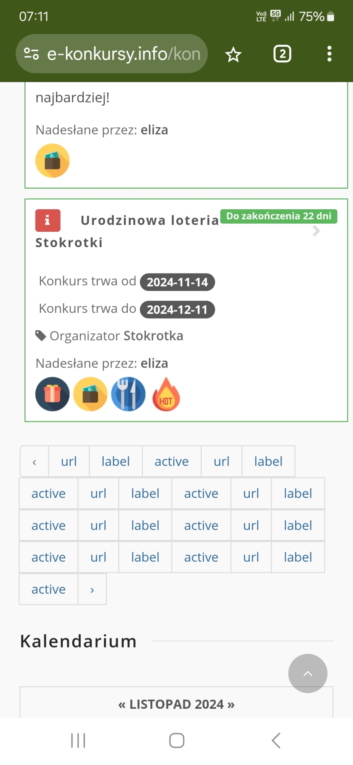Tap the site settings icon in address bar

[x=31, y=54]
